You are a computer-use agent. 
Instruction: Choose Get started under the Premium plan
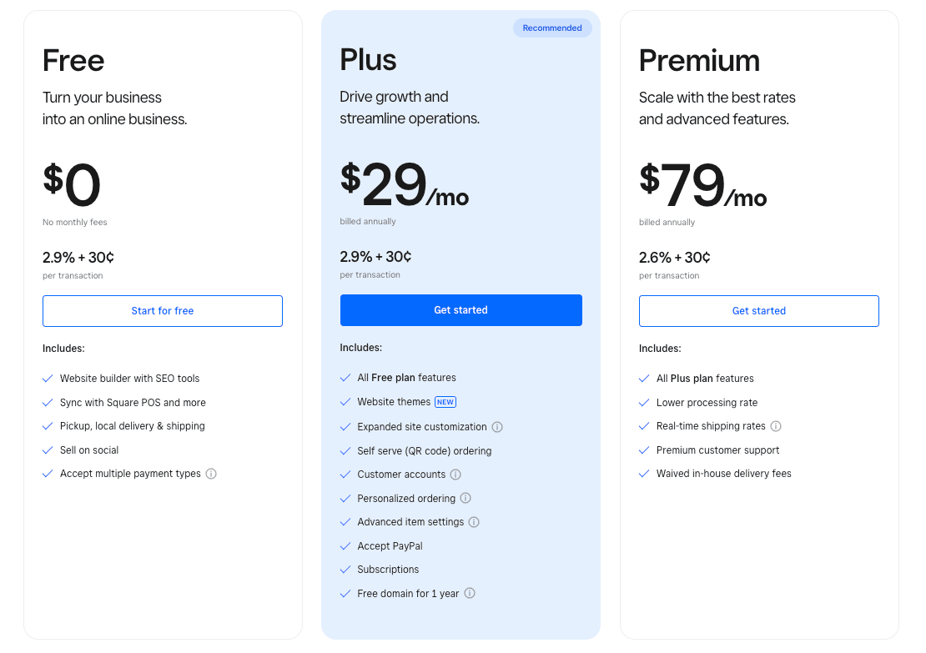(x=758, y=311)
